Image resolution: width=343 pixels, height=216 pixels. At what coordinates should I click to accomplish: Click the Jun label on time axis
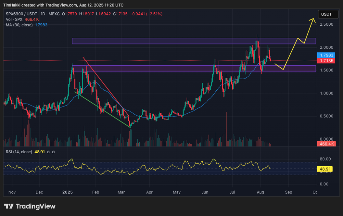[205, 192]
